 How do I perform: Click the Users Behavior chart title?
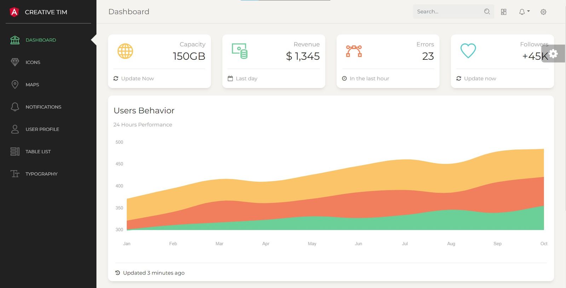pyautogui.click(x=144, y=110)
